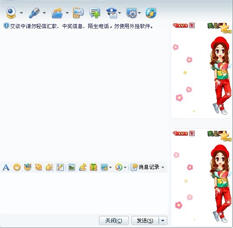The width and height of the screenshot is (233, 228).
Task: Click the 关闭(C) button
Action: (114, 221)
